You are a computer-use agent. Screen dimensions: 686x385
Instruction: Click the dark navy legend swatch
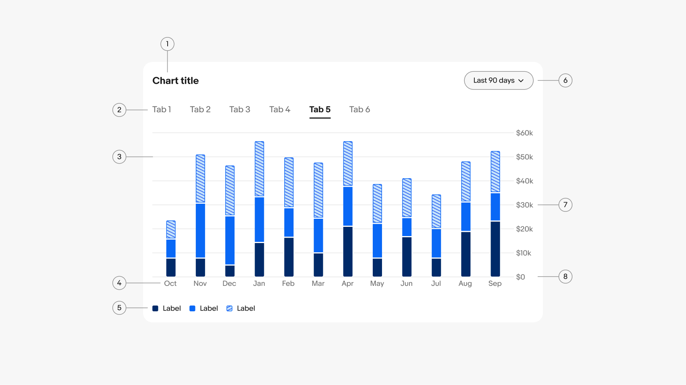point(155,308)
